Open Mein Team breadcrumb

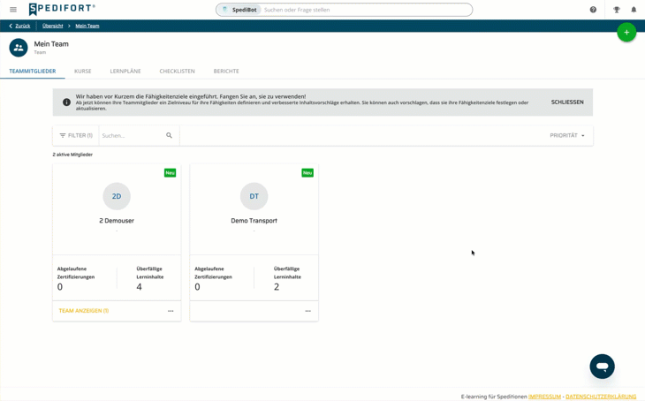pos(87,26)
